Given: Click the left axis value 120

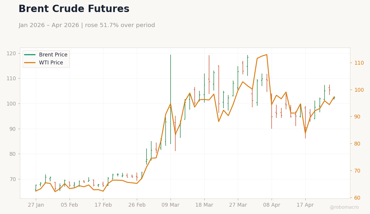Looking at the screenshot, I should click(x=11, y=53).
